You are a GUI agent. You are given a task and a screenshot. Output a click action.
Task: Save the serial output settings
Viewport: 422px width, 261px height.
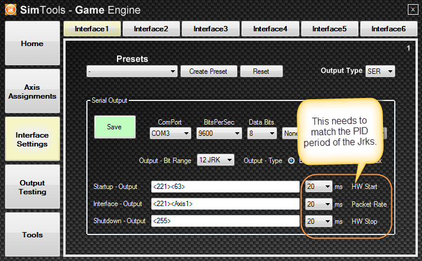coord(115,127)
